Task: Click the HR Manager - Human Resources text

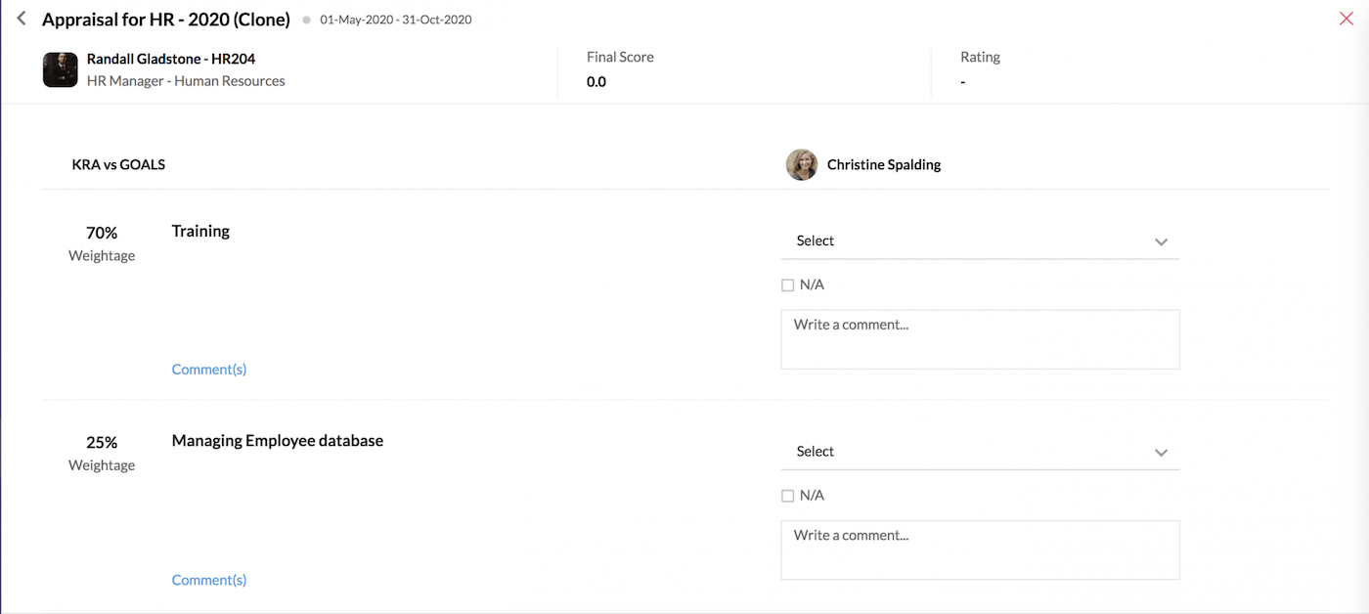Action: [x=186, y=81]
